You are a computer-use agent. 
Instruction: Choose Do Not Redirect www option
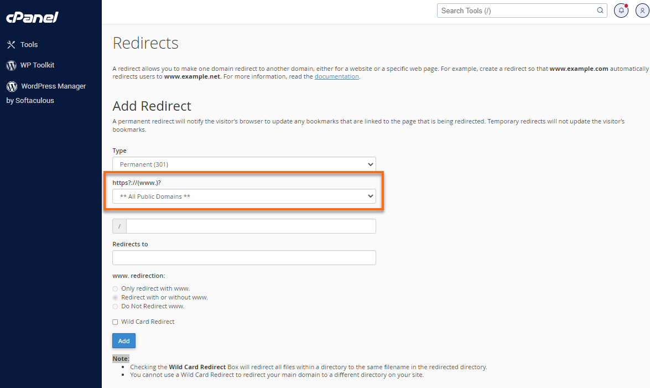coord(115,306)
